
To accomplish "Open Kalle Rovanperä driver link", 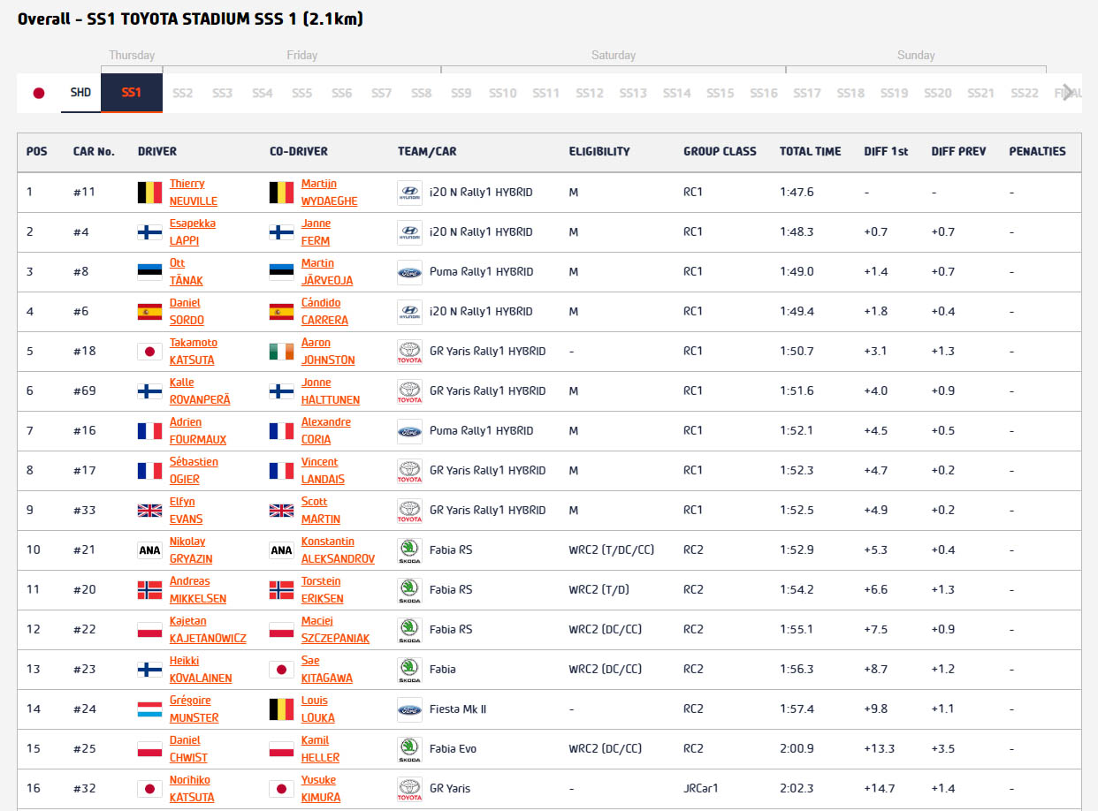I will [x=200, y=391].
